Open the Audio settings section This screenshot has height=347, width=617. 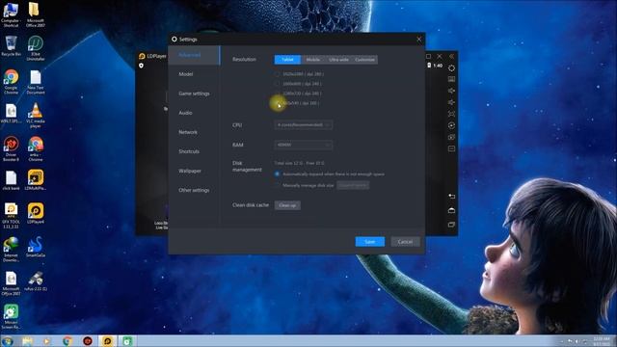pyautogui.click(x=195, y=113)
